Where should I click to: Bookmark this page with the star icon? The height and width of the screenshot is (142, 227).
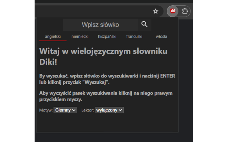click(155, 11)
